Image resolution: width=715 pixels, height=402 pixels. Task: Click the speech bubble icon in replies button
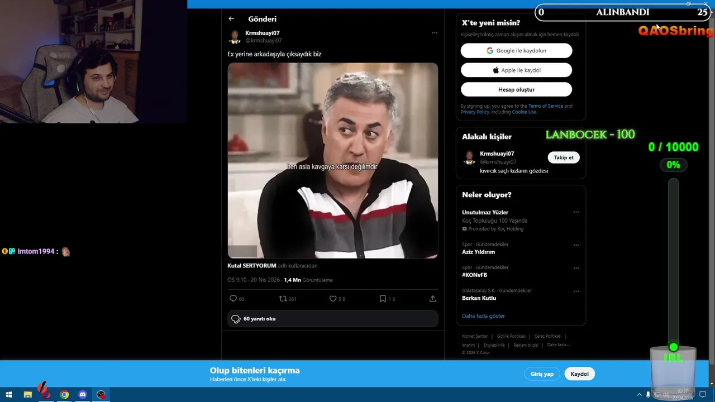coord(236,319)
